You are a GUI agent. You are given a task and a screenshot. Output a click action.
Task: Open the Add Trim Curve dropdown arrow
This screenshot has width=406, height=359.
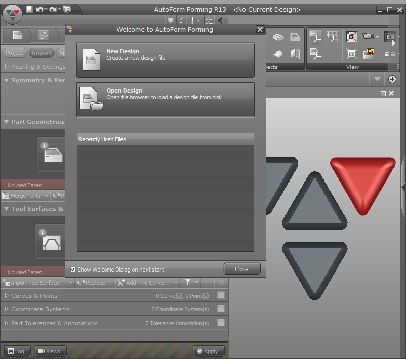(x=176, y=283)
